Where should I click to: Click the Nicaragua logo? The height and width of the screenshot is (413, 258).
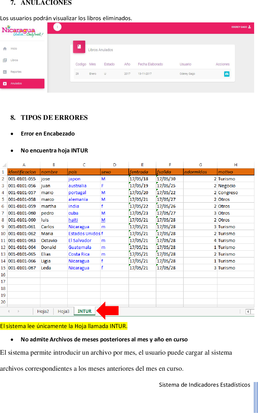coord(22,31)
